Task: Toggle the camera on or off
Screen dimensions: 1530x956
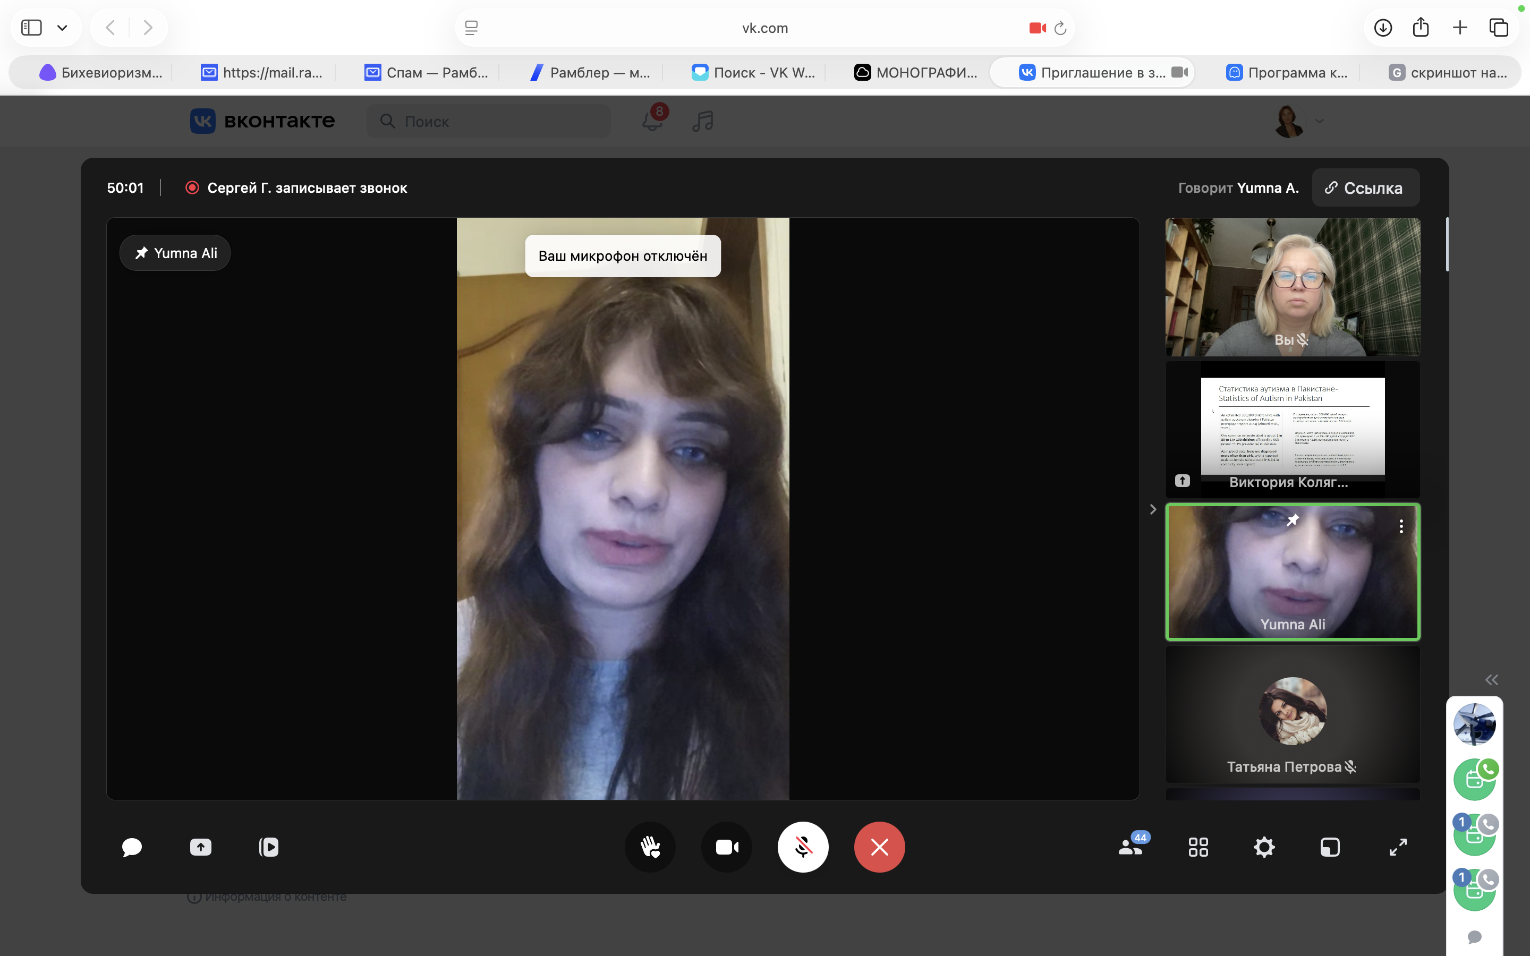Action: (726, 847)
